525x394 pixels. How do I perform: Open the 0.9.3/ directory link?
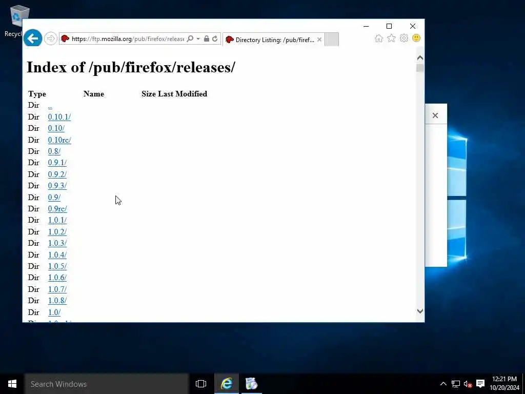click(x=57, y=186)
